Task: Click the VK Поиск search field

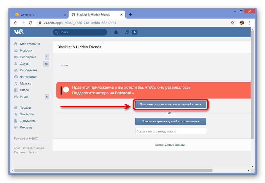Action: (x=80, y=32)
